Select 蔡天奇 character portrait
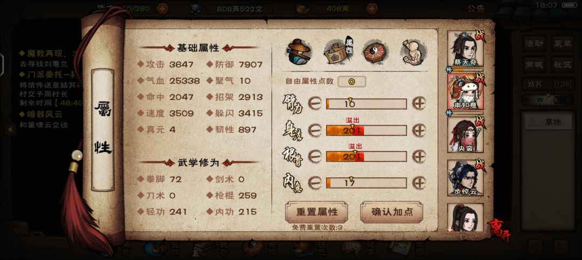 466,48
